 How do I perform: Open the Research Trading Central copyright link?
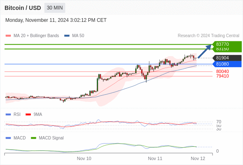[x=208, y=36]
